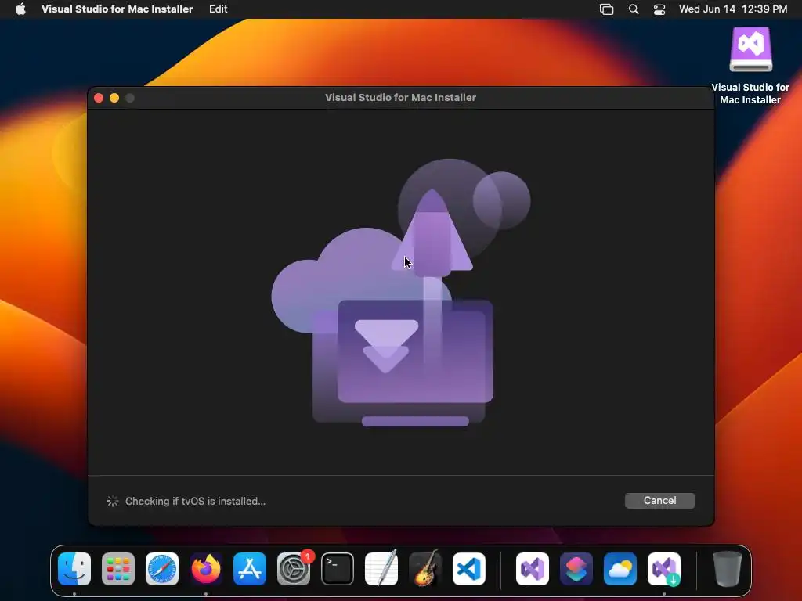
Task: Click the Cancel button in installer
Action: coord(659,501)
